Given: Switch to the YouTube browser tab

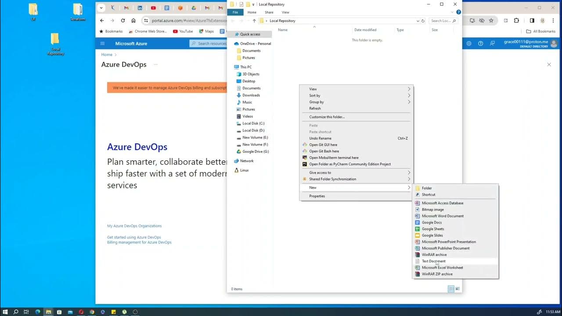Looking at the screenshot, I should click(x=153, y=8).
